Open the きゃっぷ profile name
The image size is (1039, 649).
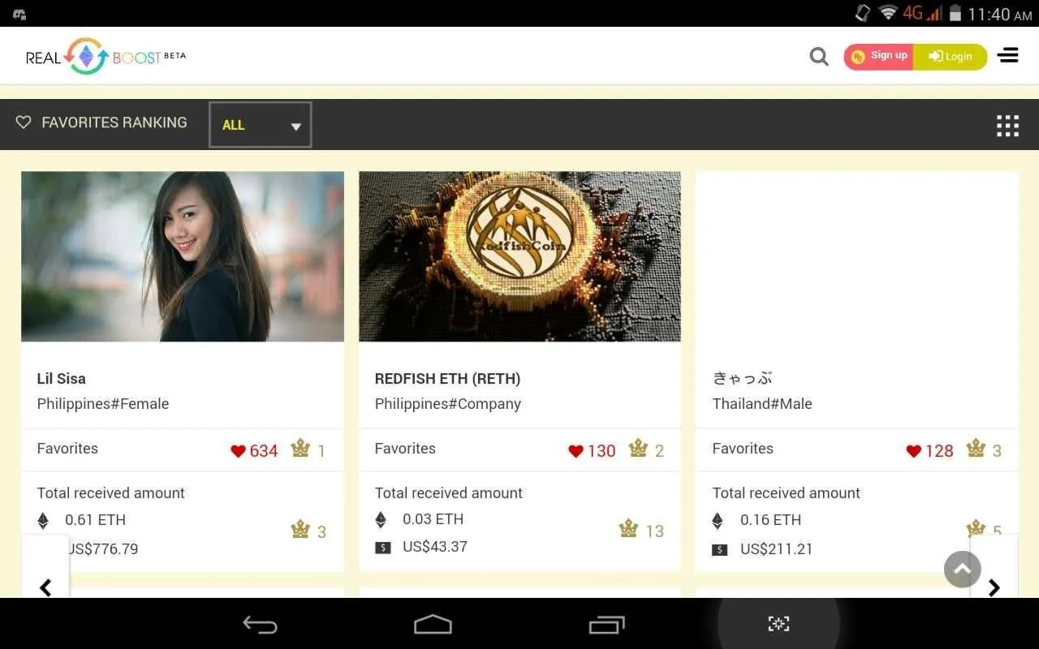[742, 379]
